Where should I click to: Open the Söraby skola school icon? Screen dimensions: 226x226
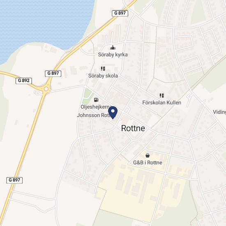pos(103,69)
